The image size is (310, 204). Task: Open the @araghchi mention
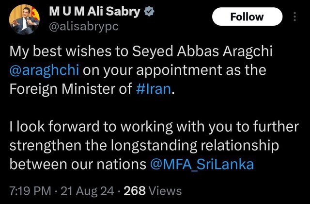click(x=45, y=69)
